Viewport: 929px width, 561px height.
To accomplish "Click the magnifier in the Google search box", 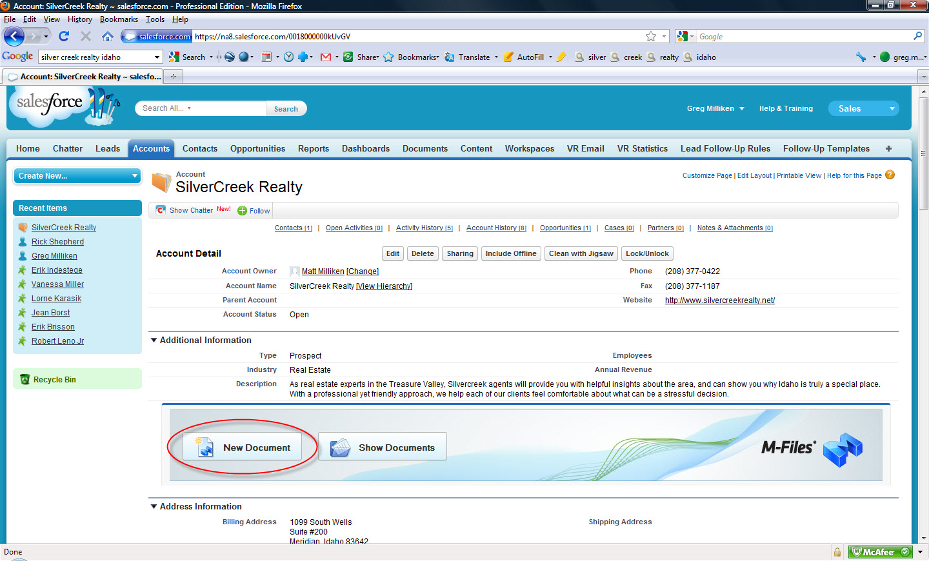I will pyautogui.click(x=917, y=36).
